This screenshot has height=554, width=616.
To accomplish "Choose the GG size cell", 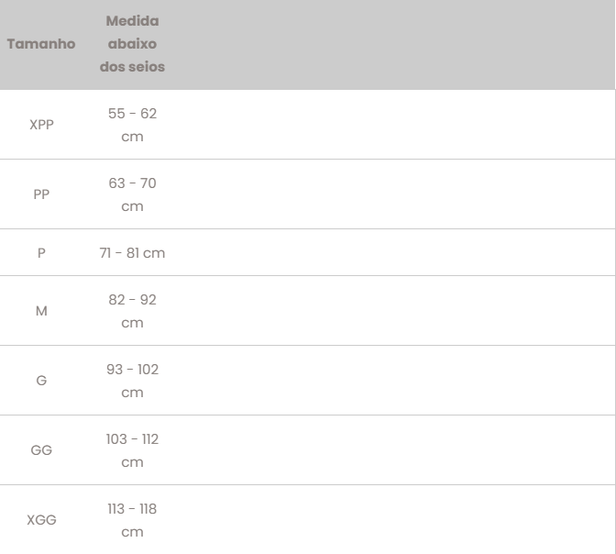I will (41, 449).
